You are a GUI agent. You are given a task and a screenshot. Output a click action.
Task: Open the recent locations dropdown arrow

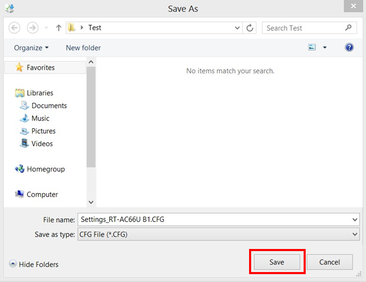pyautogui.click(x=46, y=28)
